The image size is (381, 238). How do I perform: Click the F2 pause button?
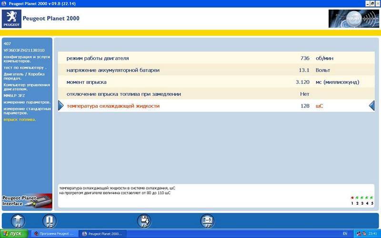tap(50, 220)
